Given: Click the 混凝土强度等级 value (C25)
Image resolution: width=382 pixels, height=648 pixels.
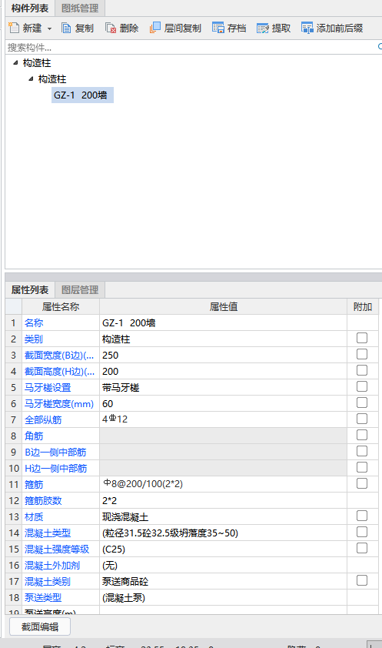Looking at the screenshot, I should tap(223, 549).
